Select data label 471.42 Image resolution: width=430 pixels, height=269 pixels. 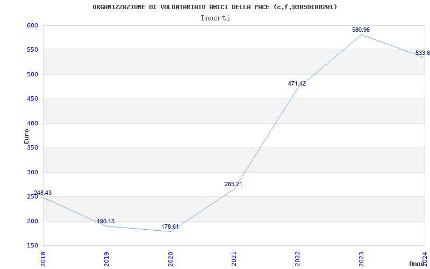tap(297, 84)
